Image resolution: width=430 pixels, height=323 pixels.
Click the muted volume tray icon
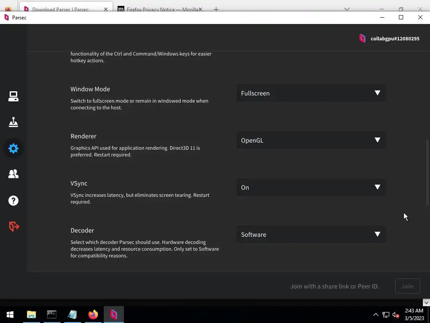(396, 315)
